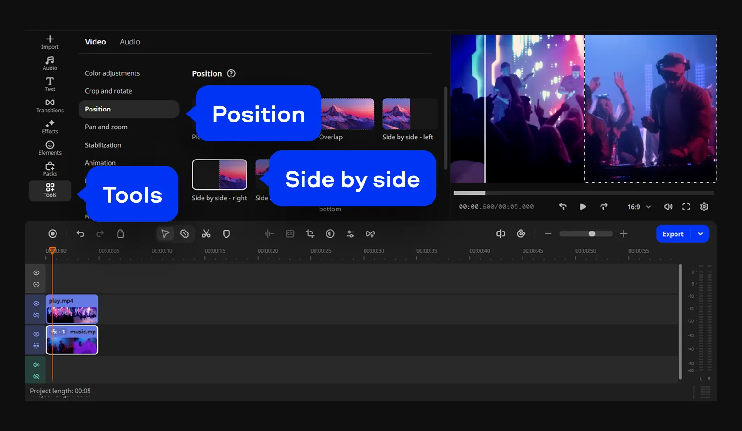Switch to the Audio tab
This screenshot has height=431, width=742.
pos(129,42)
